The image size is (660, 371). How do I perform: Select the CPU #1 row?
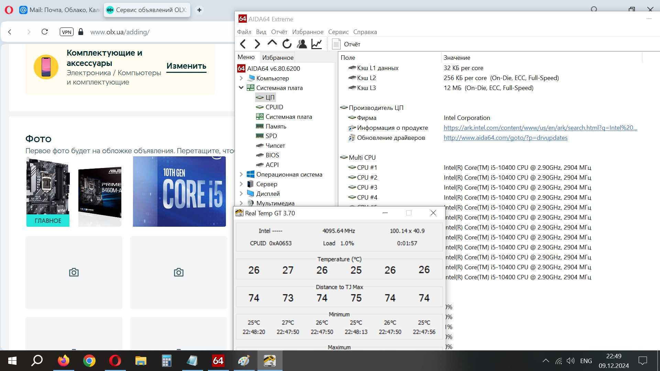click(x=469, y=167)
